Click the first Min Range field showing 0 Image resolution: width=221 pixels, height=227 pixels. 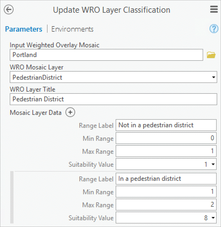click(166, 138)
